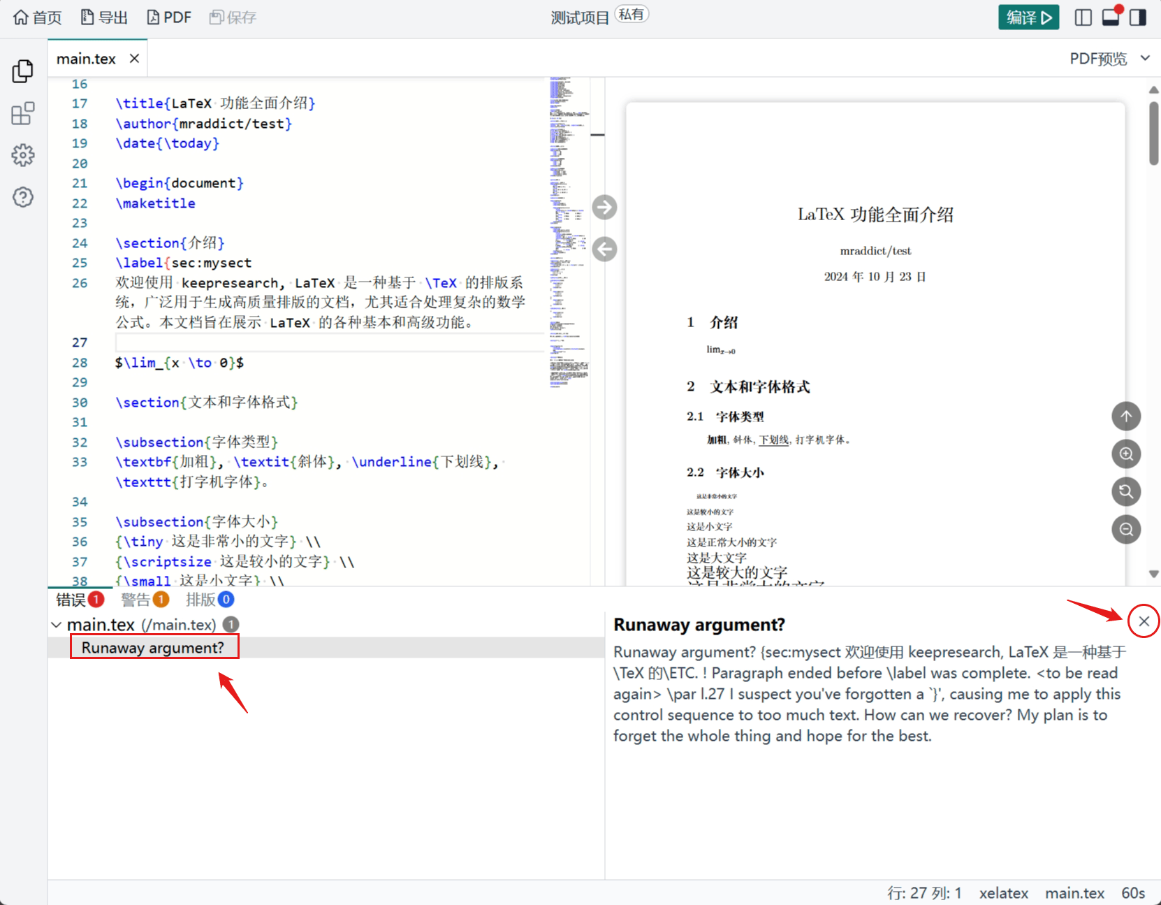Switch to the 排版 typesetting tab
The width and height of the screenshot is (1161, 905).
(x=210, y=600)
